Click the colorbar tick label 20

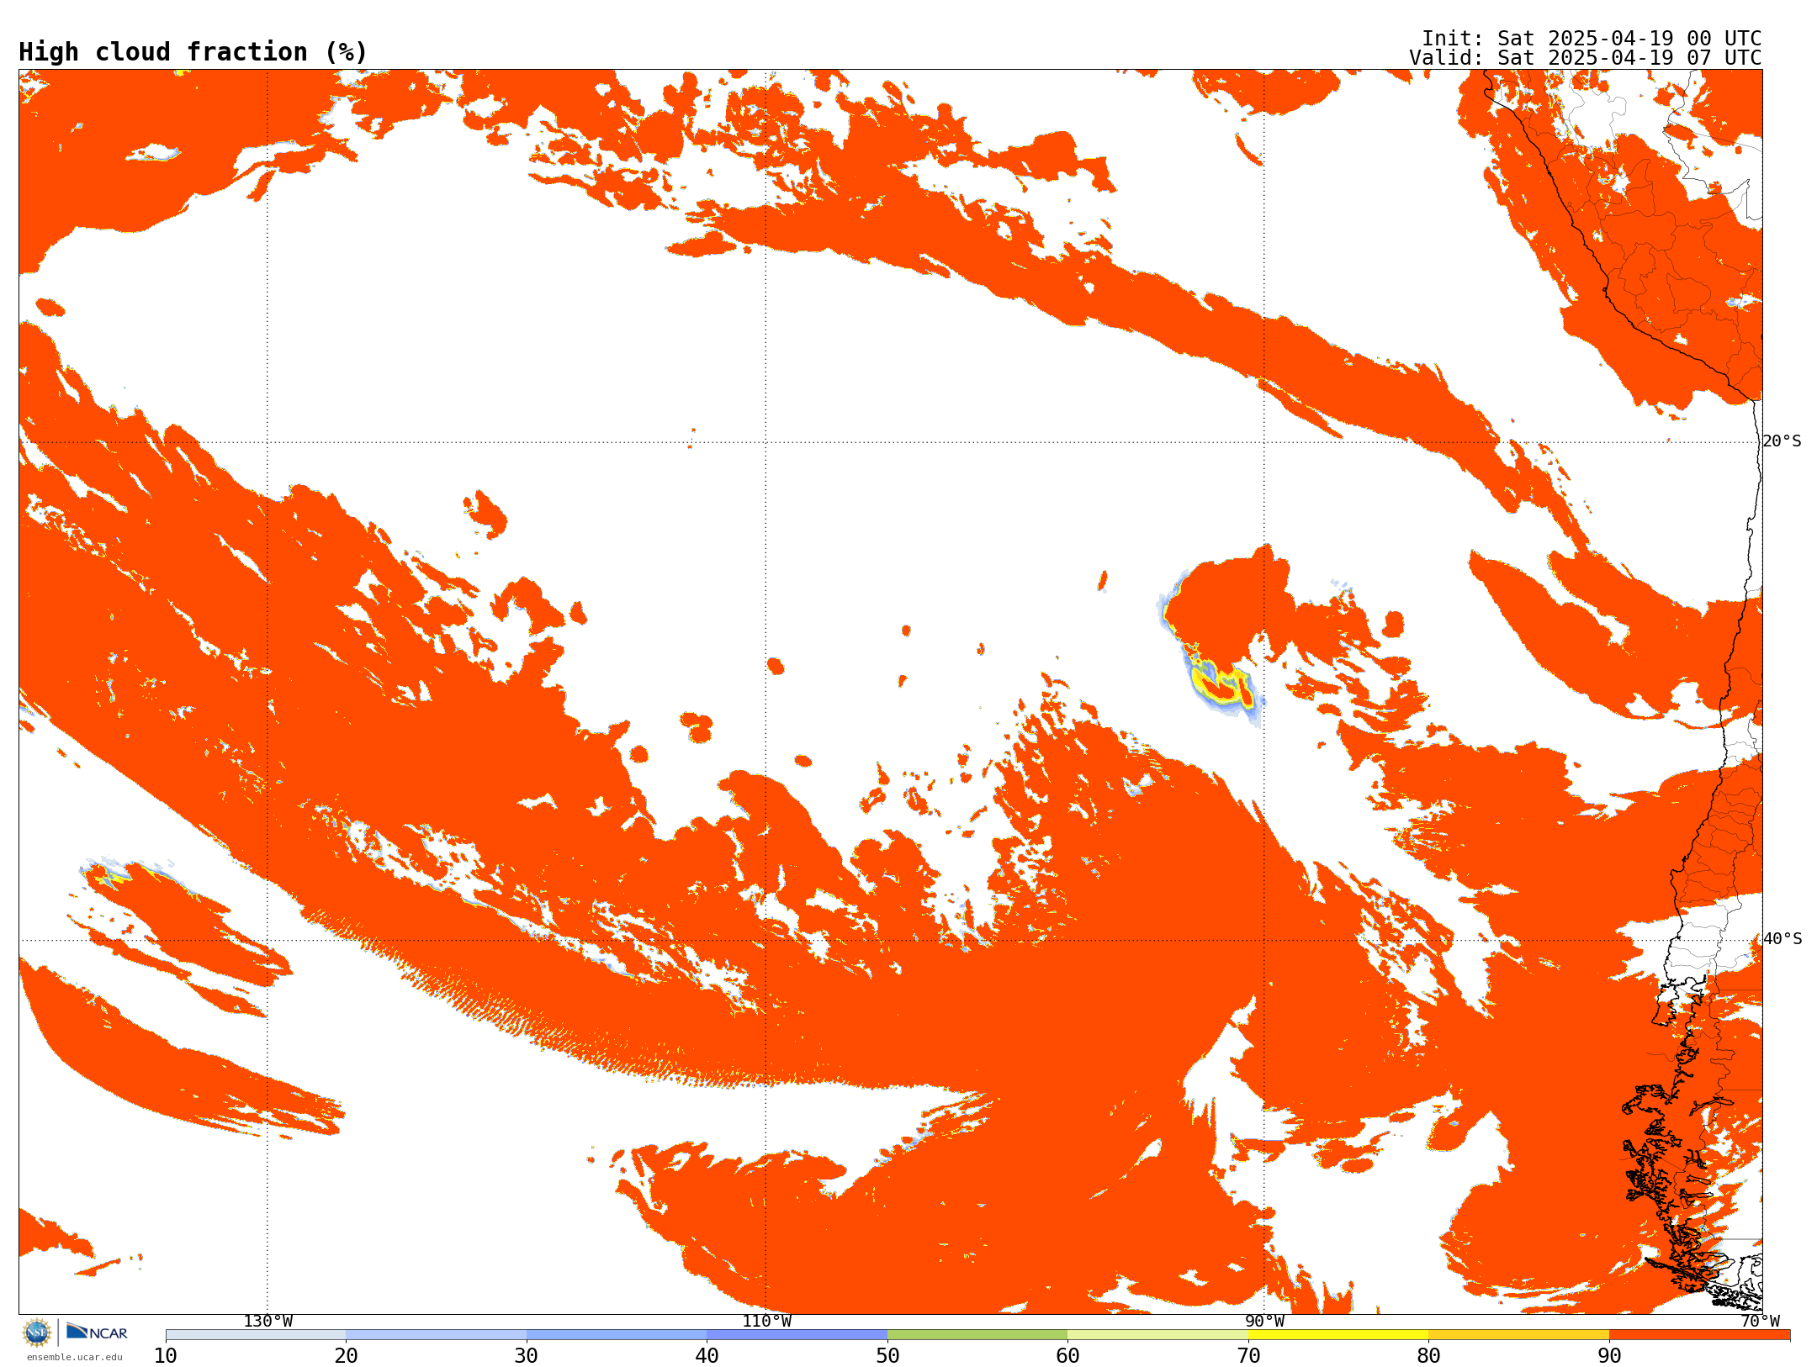pos(346,1355)
